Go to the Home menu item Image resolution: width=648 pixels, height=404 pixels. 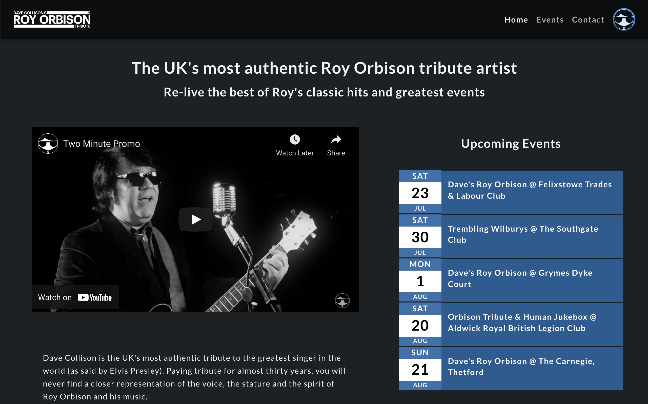[x=516, y=20]
